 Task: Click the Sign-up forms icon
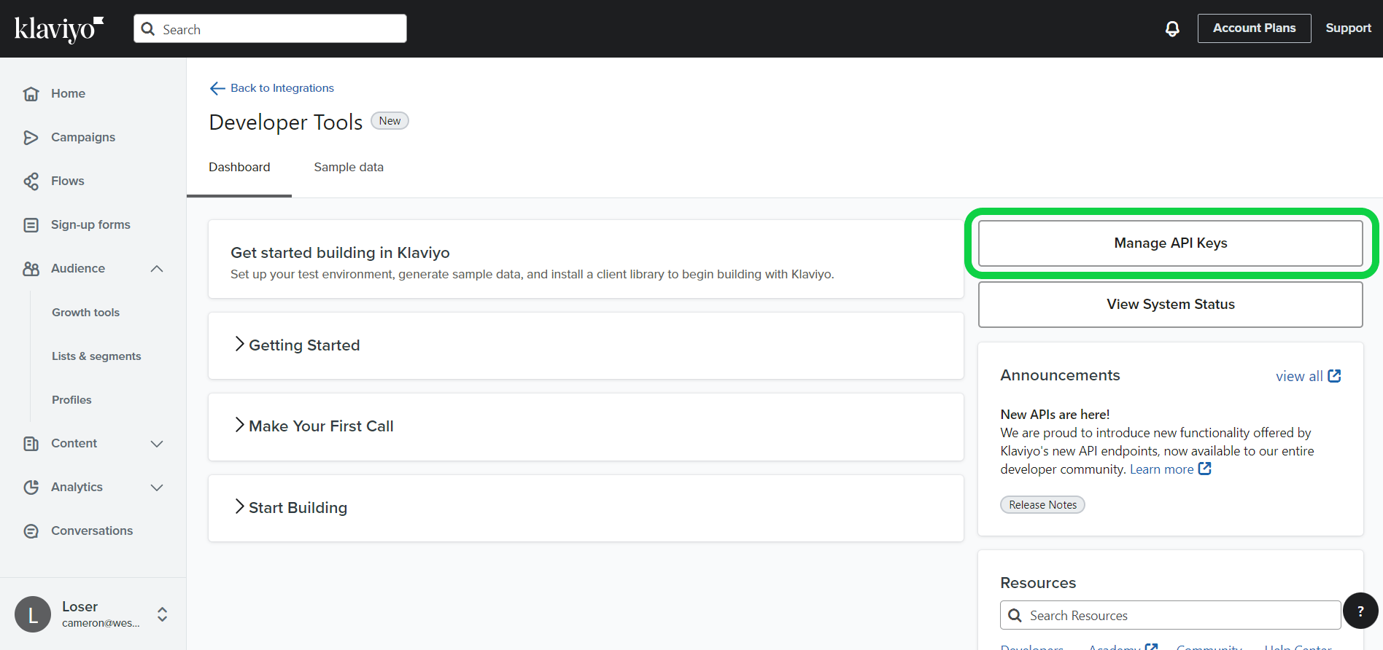pos(31,224)
